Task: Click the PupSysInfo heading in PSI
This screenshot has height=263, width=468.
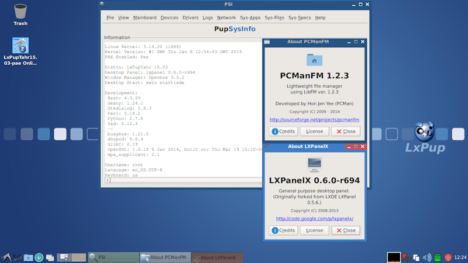Action: point(235,29)
